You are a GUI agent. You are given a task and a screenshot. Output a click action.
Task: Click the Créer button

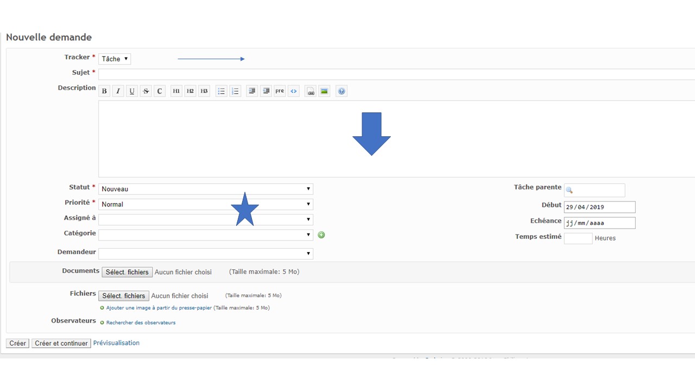tap(17, 343)
